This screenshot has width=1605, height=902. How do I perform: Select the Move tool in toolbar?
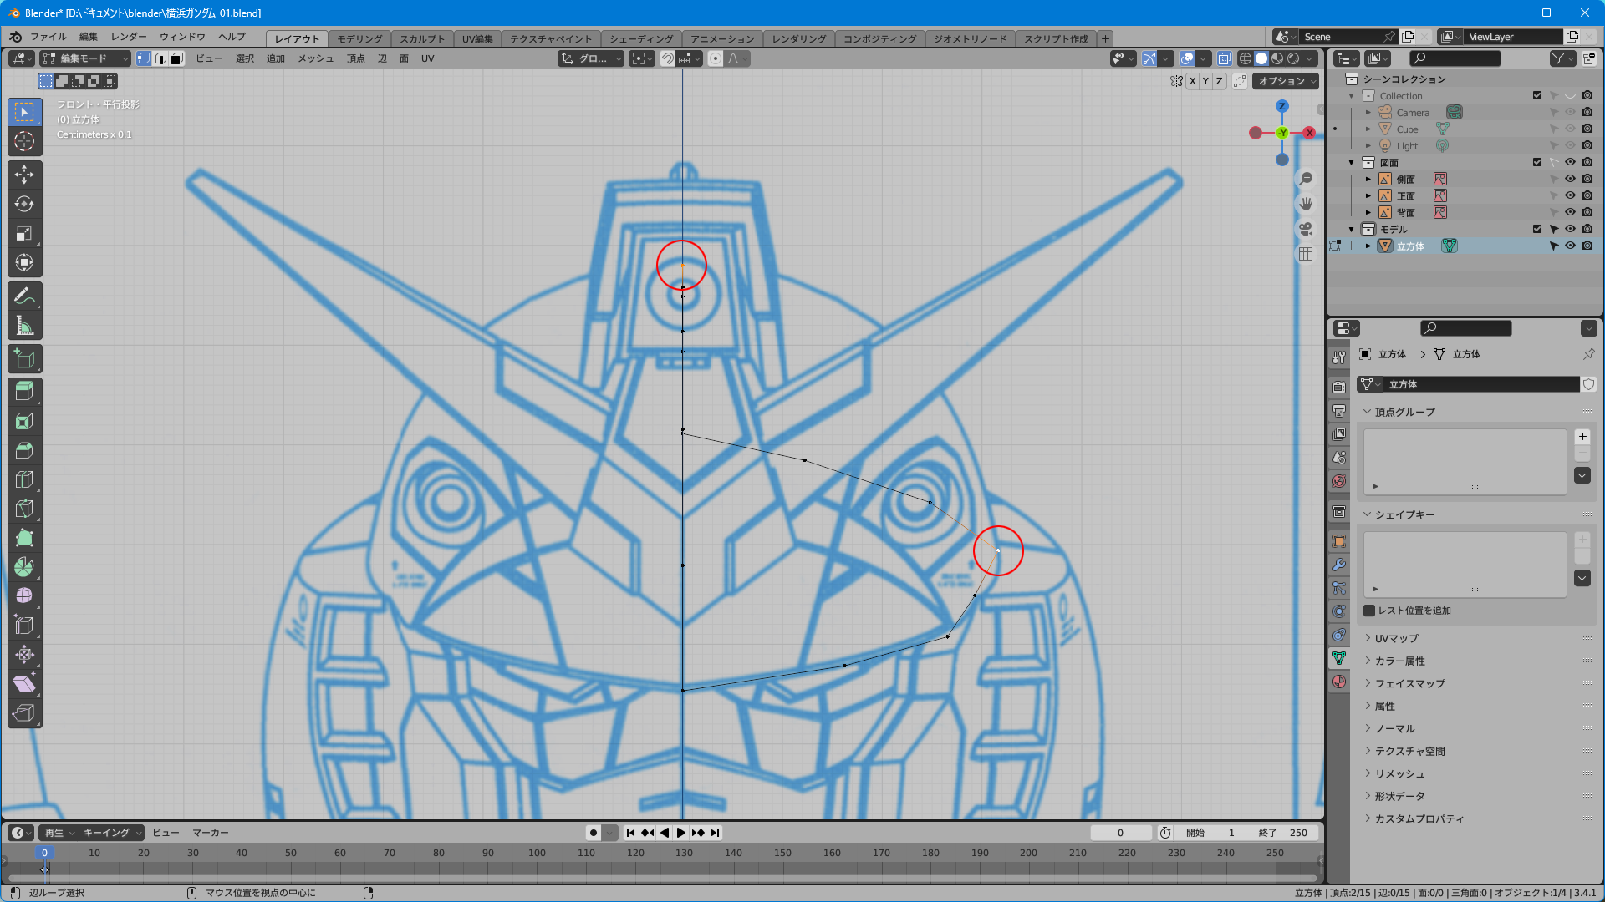24,174
